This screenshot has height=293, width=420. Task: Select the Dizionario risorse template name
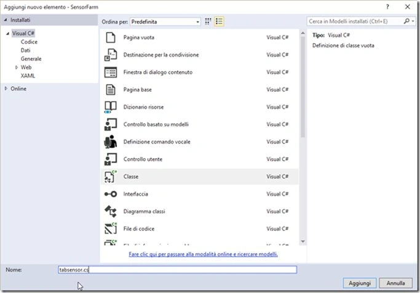pyautogui.click(x=143, y=107)
